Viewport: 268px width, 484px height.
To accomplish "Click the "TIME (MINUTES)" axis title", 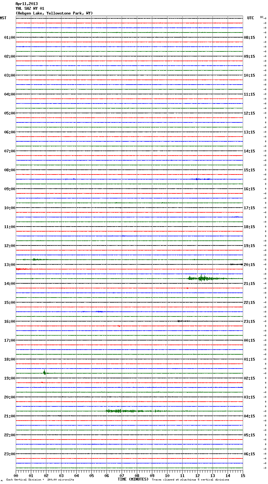I will 133,479.
